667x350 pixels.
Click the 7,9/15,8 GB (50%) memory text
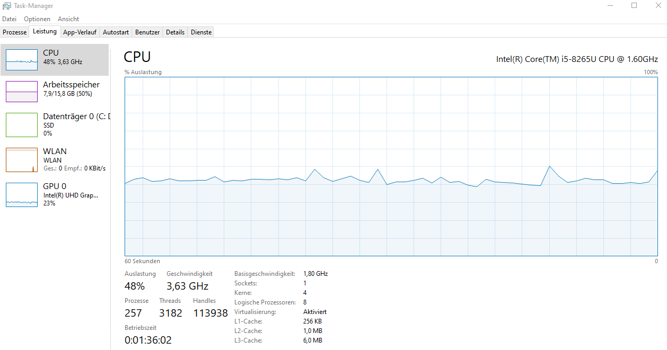[x=67, y=94]
